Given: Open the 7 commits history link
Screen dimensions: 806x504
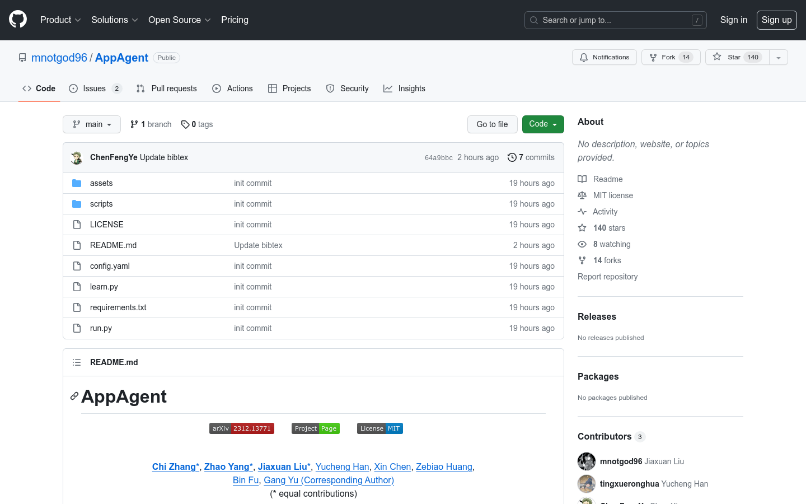Looking at the screenshot, I should [x=531, y=157].
